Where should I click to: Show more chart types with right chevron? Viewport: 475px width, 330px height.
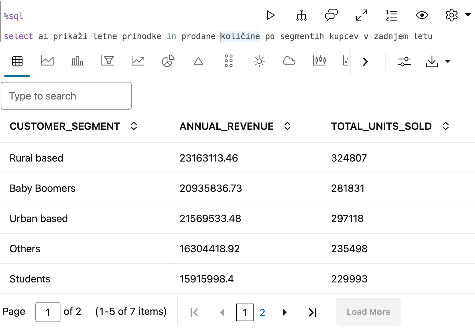(365, 62)
